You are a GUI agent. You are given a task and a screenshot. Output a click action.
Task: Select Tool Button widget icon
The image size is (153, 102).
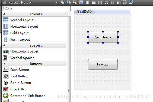click(6, 76)
